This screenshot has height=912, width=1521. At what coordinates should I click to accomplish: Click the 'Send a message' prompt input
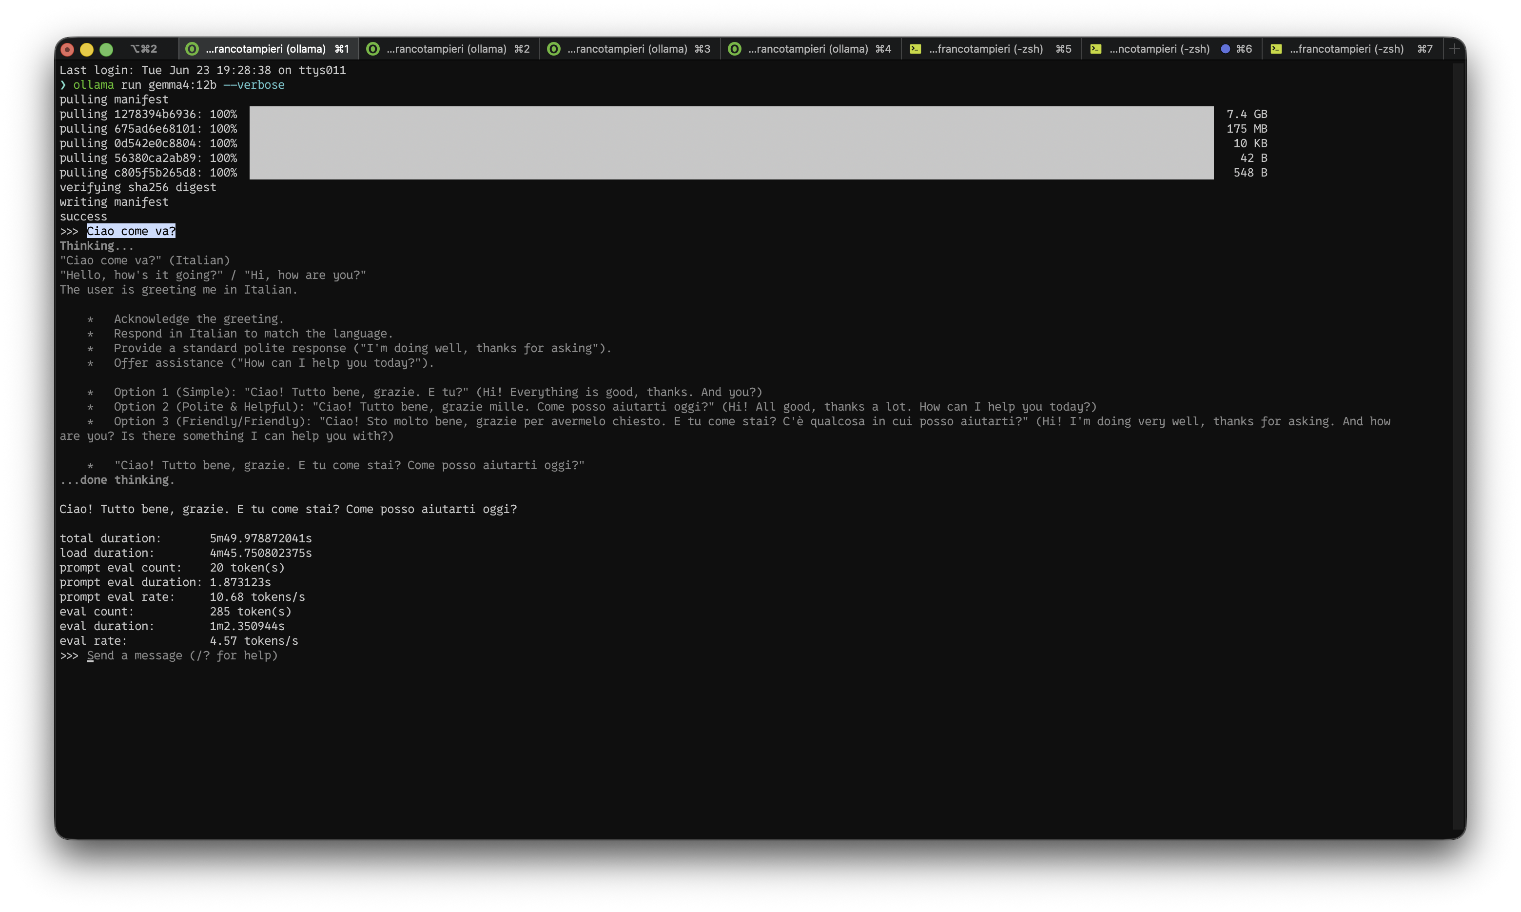(x=182, y=655)
